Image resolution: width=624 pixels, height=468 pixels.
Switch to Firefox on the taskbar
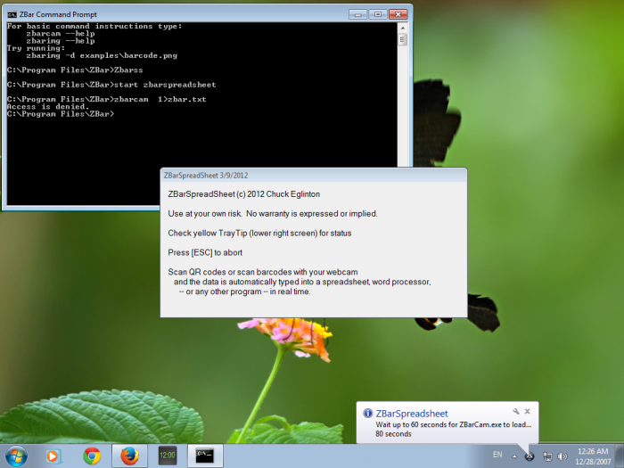point(130,456)
